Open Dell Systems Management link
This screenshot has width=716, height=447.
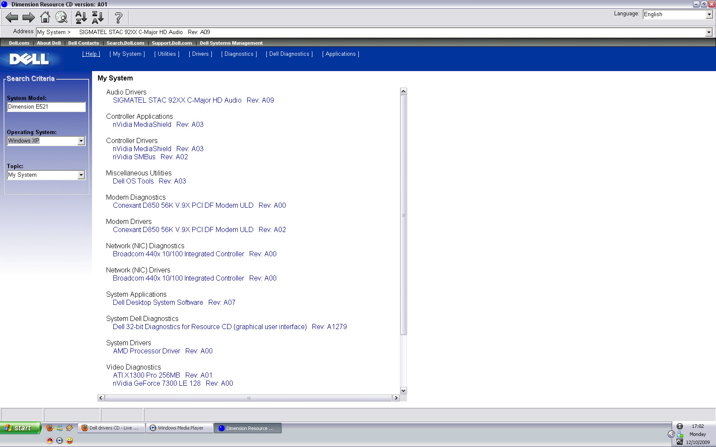(x=231, y=43)
